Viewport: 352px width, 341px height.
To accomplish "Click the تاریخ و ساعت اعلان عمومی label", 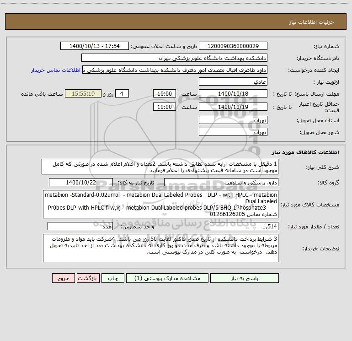I will tap(164, 46).
